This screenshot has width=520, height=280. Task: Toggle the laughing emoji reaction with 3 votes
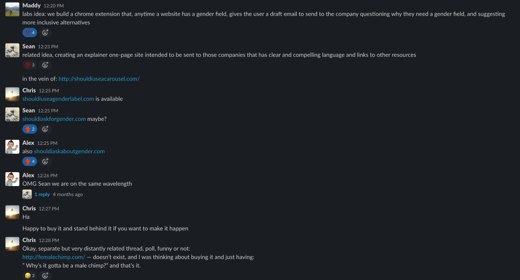coord(30,275)
